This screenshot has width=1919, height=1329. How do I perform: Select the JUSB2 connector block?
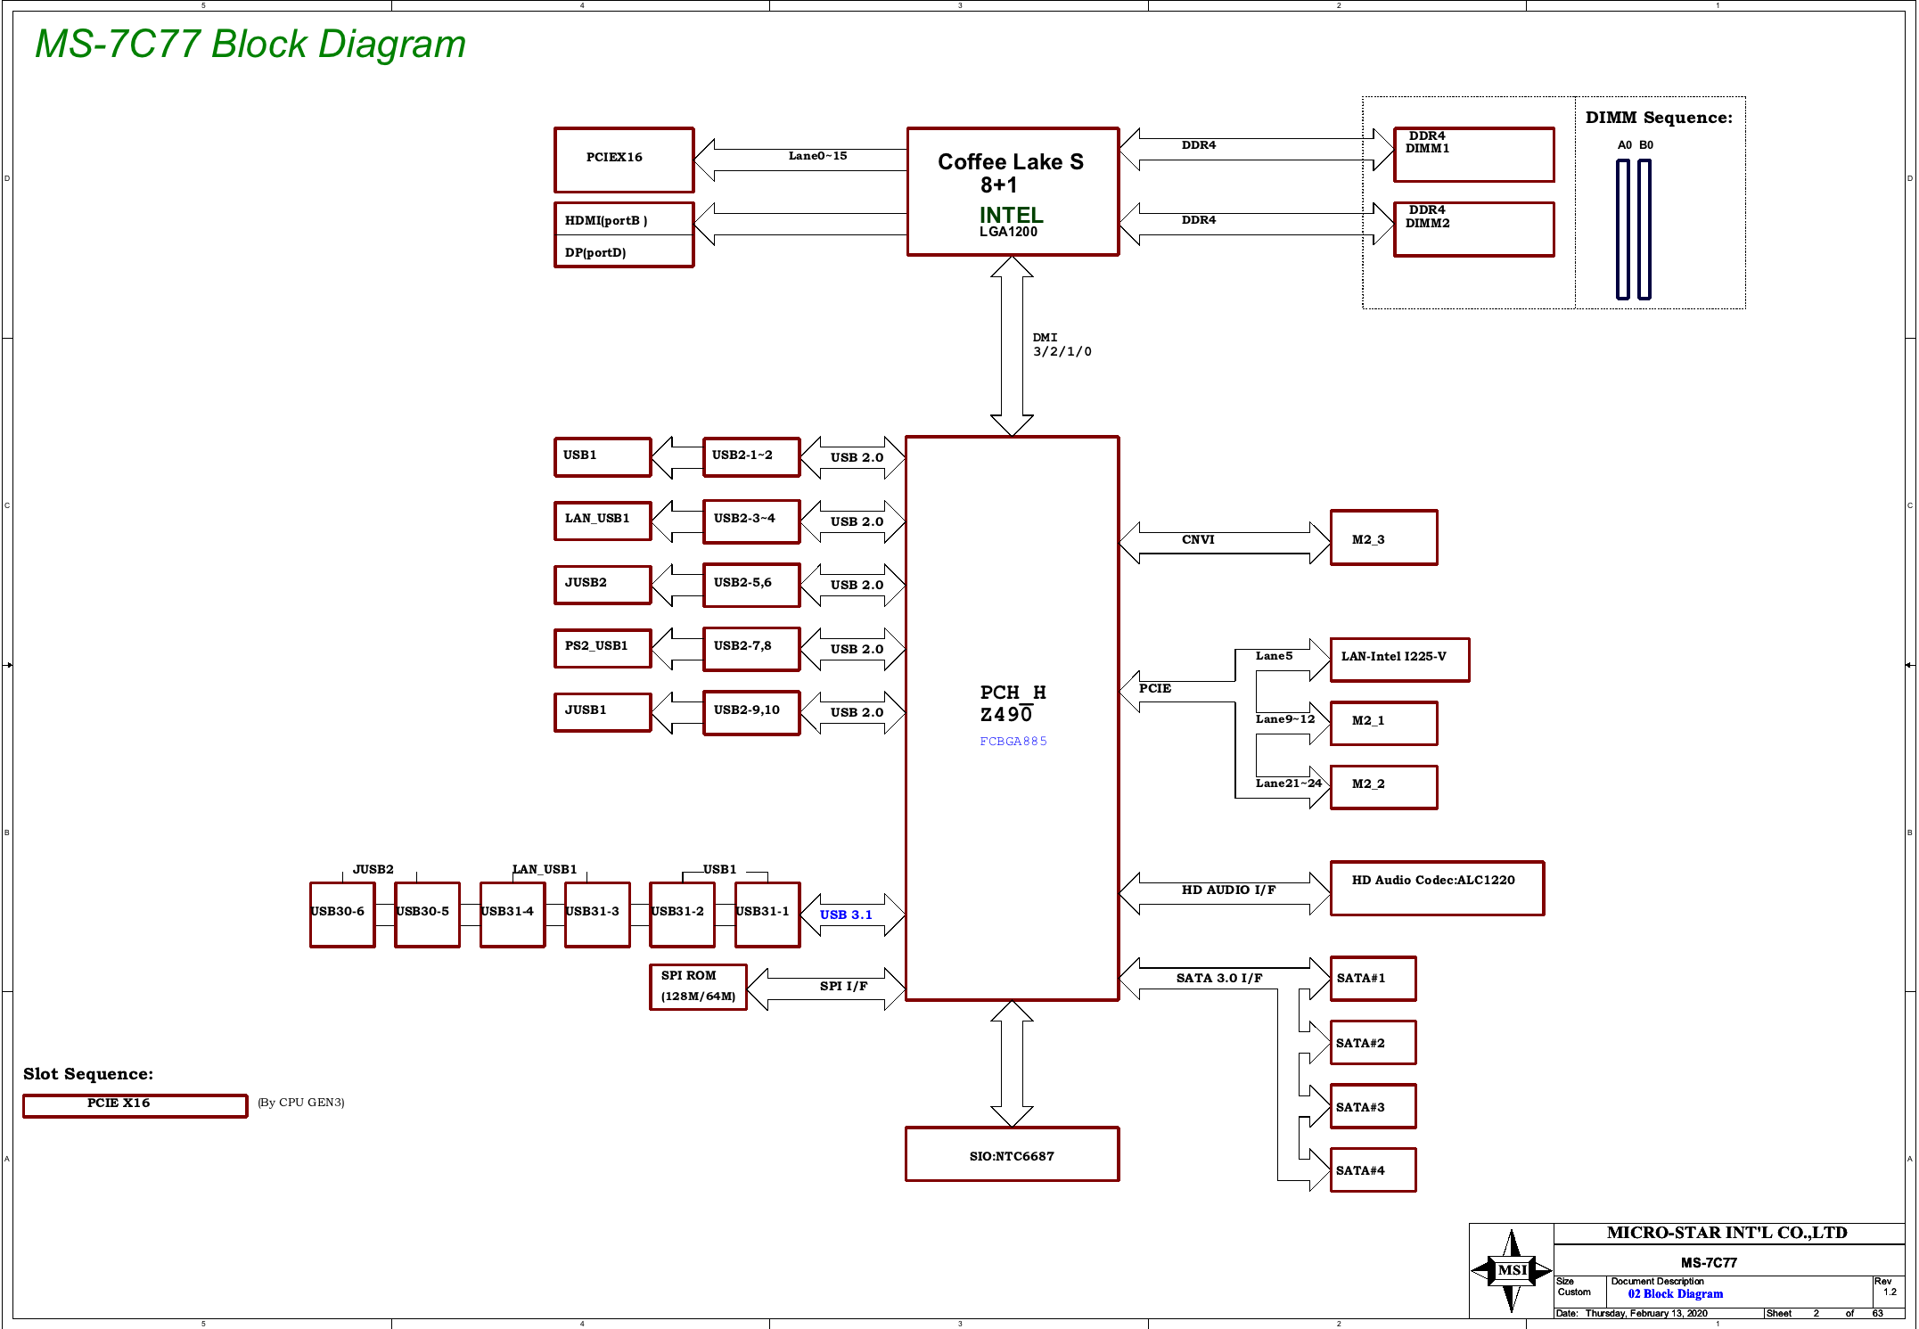pyautogui.click(x=603, y=585)
